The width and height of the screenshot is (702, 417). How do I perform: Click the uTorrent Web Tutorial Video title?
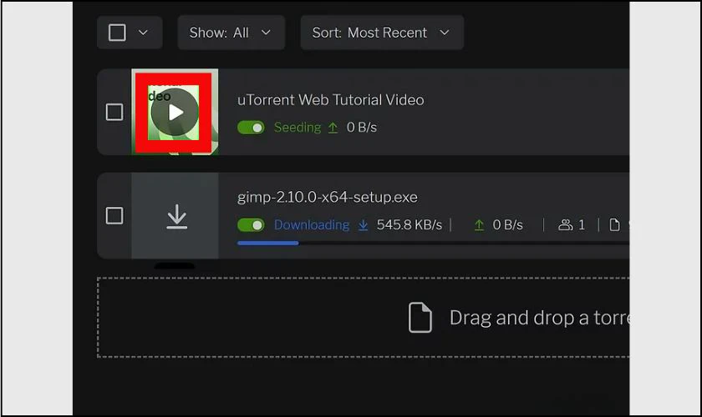click(x=330, y=100)
